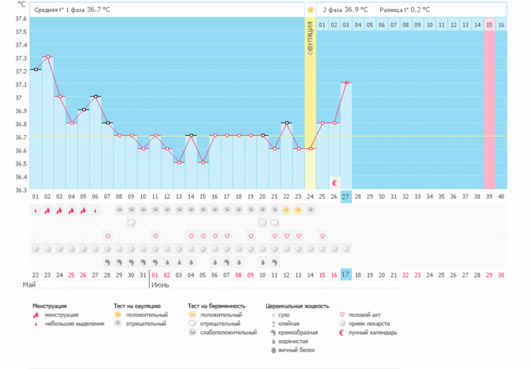Viewport: 531px width, 369px height.
Task: Click the positive ovulation test icon on cycle day 22
Action: click(286, 210)
